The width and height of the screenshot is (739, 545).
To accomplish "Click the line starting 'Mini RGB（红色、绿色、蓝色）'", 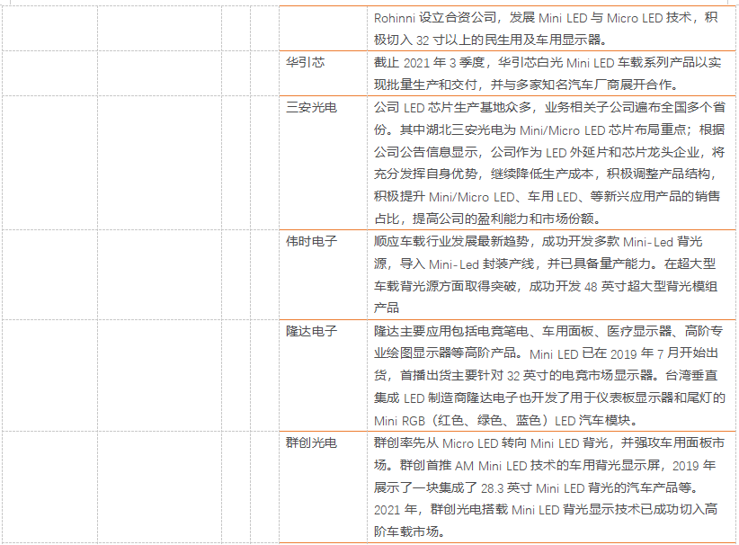I will (x=507, y=421).
